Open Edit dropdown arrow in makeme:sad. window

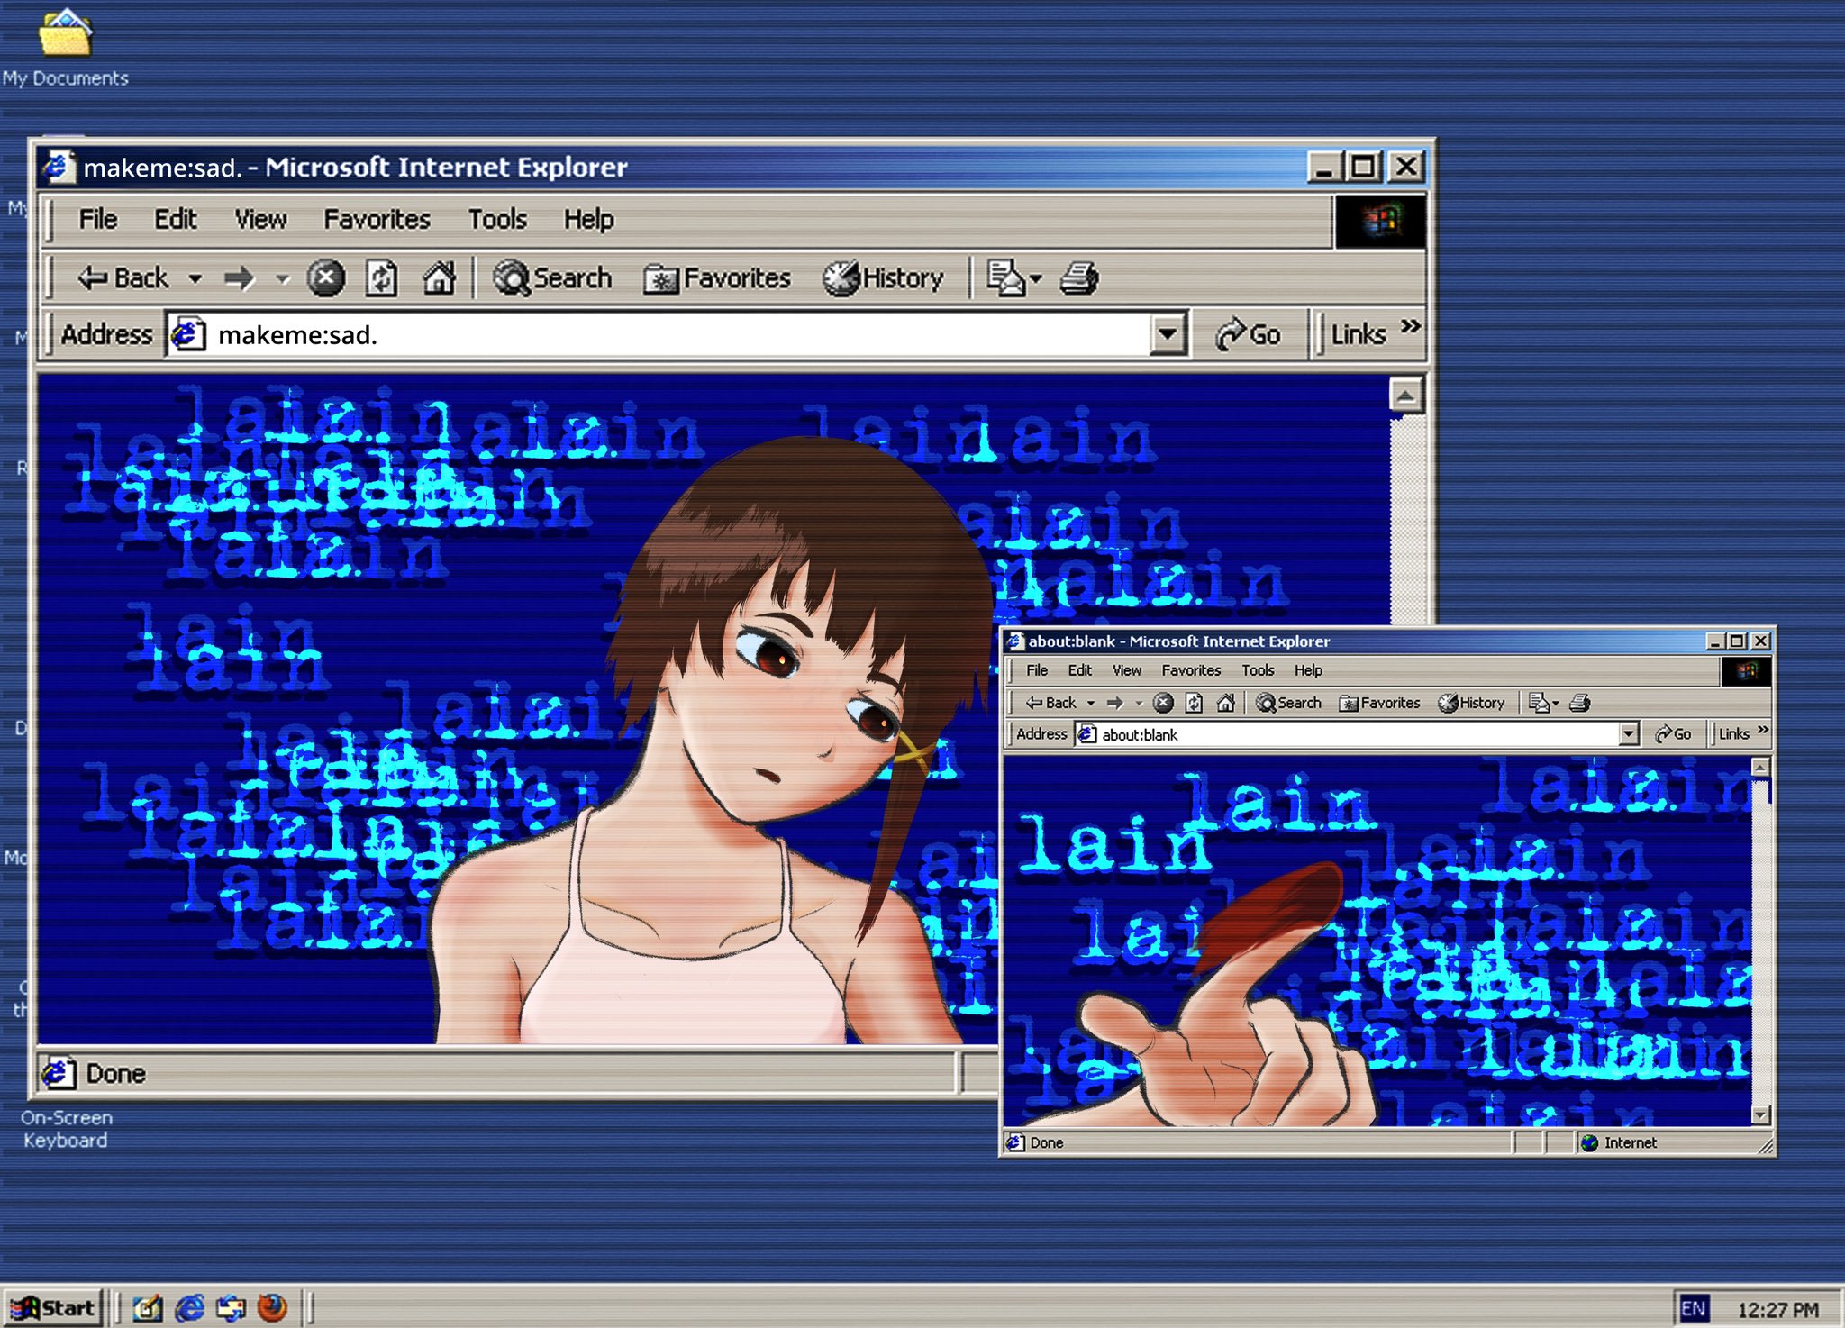pos(1036,279)
